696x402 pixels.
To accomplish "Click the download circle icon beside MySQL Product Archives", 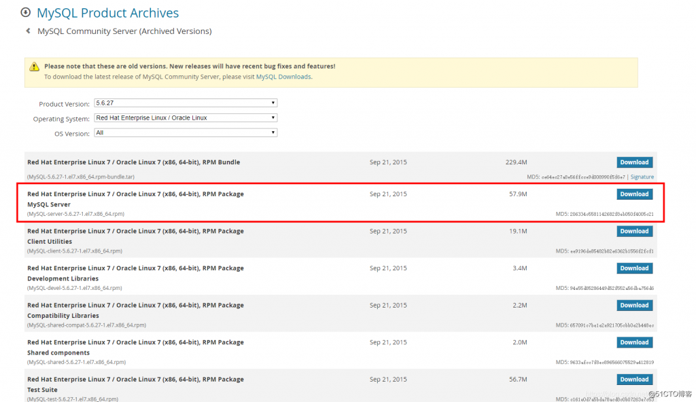I will pyautogui.click(x=26, y=12).
